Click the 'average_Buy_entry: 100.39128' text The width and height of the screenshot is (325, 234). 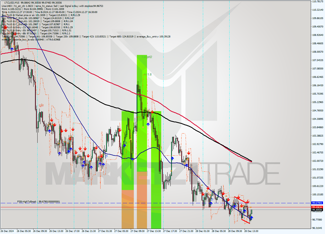pos(154,36)
